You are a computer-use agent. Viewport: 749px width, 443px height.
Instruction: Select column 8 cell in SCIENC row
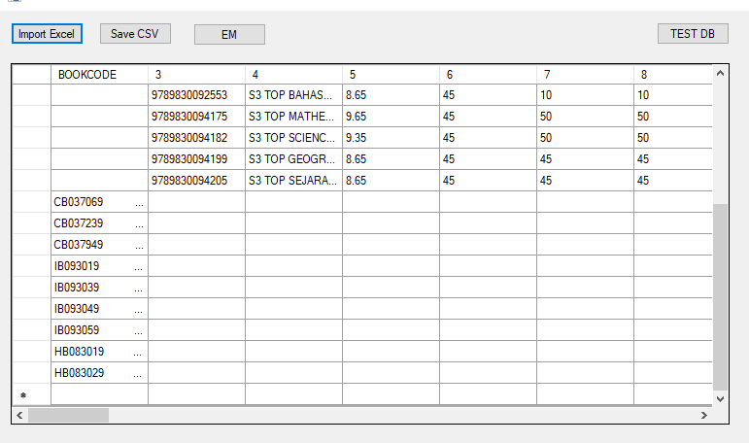tap(673, 138)
